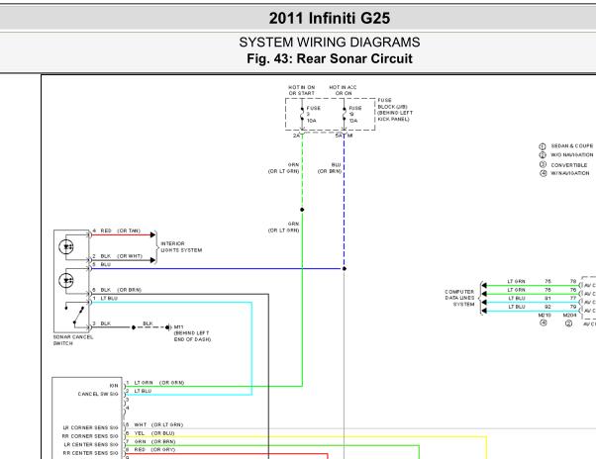Click the lower LED symbol in the sonar cancel switch
The image size is (596, 459).
pyautogui.click(x=66, y=281)
